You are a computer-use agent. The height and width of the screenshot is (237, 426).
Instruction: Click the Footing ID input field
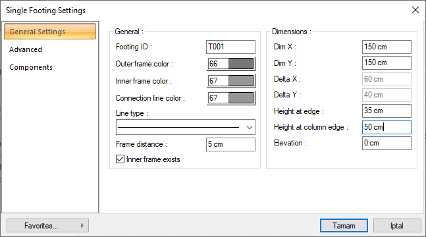click(230, 47)
